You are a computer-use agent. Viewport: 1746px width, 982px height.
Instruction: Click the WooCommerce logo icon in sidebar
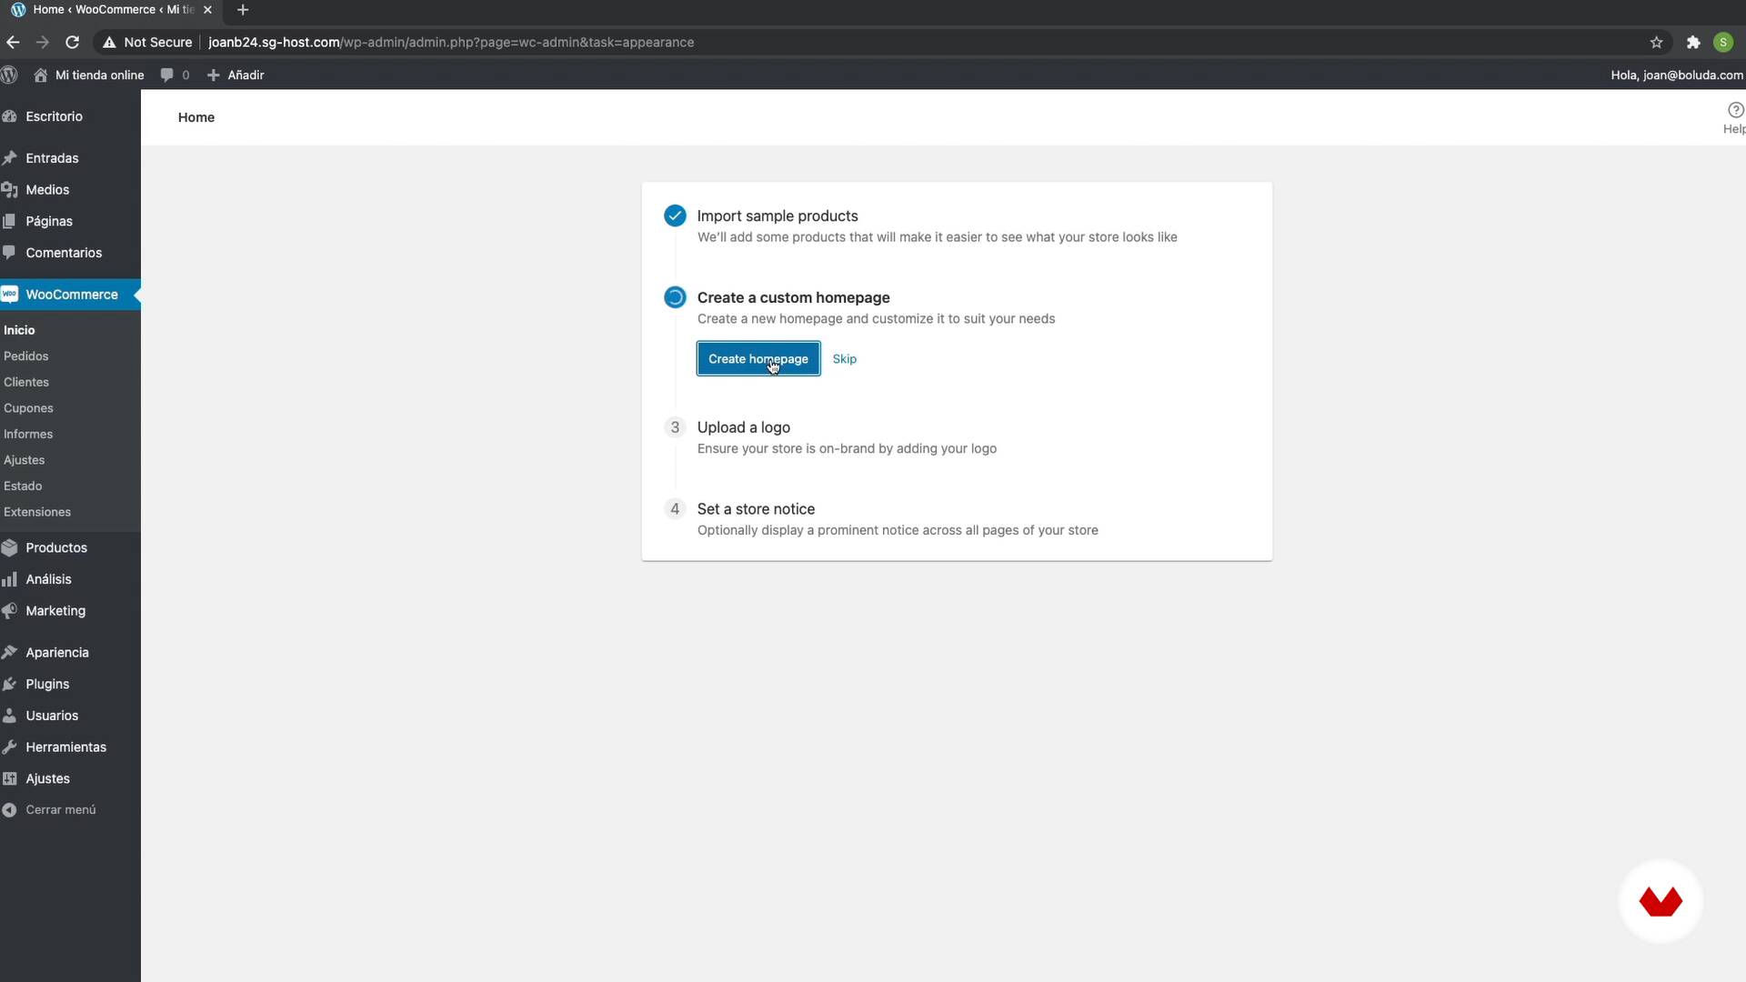click(x=10, y=294)
